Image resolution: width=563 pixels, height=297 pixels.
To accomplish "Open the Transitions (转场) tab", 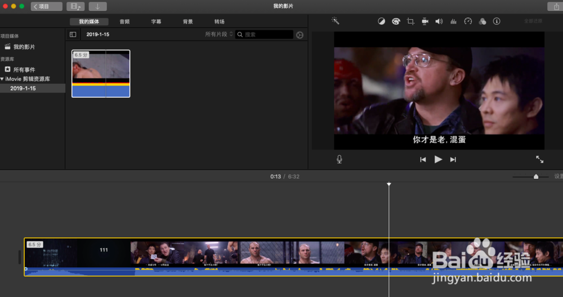I will (220, 21).
